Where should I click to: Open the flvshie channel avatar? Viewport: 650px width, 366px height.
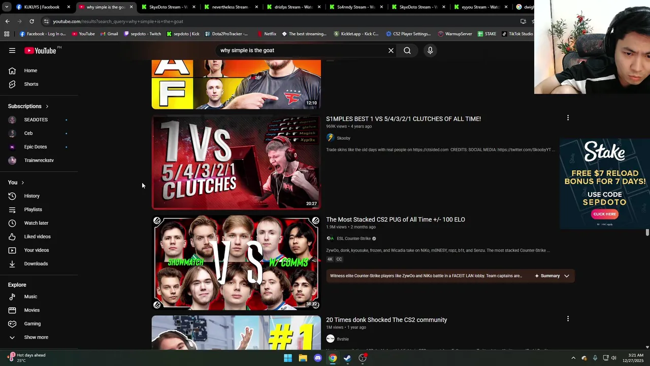tap(330, 339)
